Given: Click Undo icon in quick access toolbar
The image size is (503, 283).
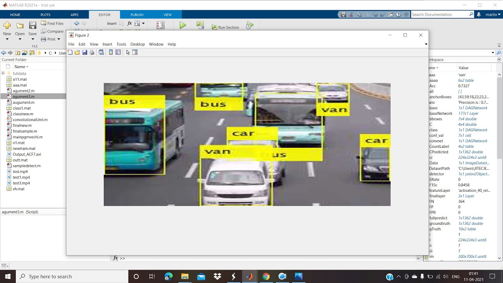Looking at the screenshot, I should 375,15.
